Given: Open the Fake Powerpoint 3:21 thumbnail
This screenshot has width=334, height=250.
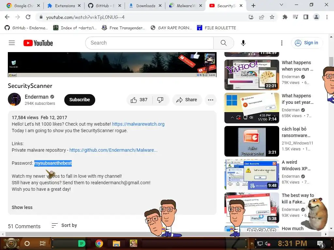Looking at the screenshot, I should click(251, 141).
